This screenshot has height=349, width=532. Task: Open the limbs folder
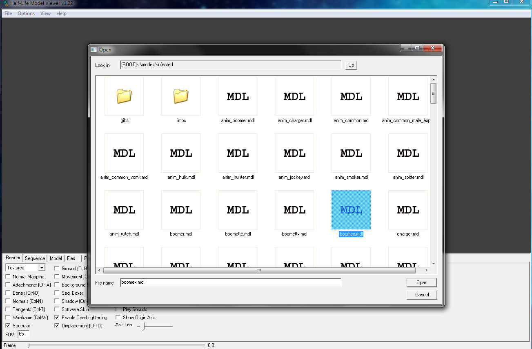pos(181,96)
